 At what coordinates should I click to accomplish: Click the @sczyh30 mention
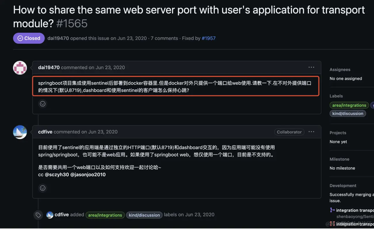pos(57,174)
